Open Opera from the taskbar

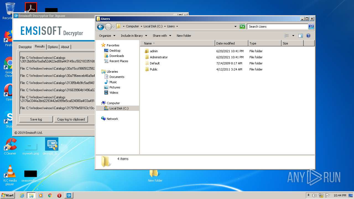tap(59, 195)
